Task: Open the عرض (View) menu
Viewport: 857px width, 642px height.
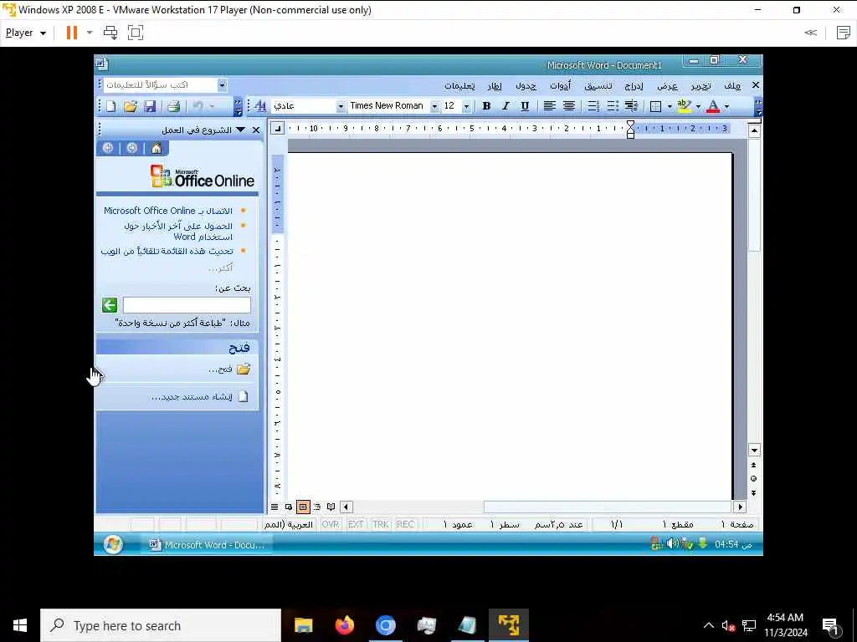Action: click(667, 86)
